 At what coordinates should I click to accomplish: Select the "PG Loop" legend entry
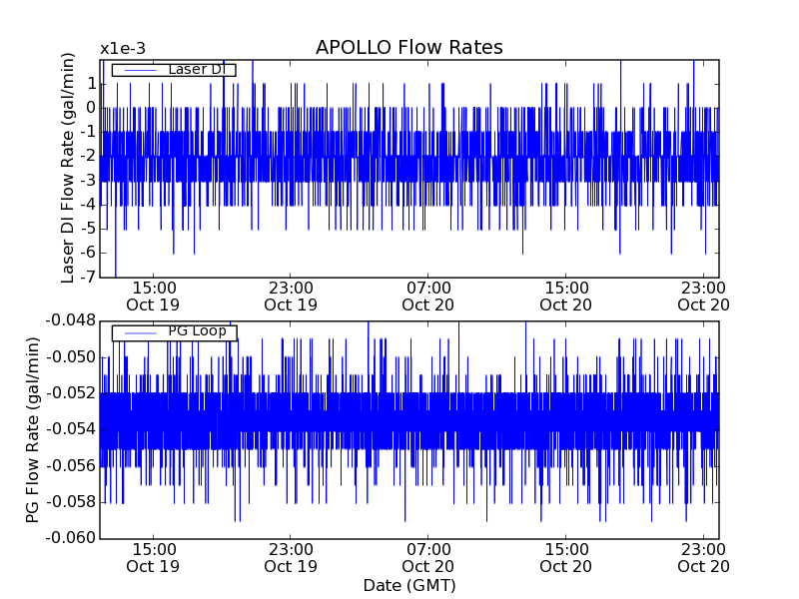click(x=174, y=332)
